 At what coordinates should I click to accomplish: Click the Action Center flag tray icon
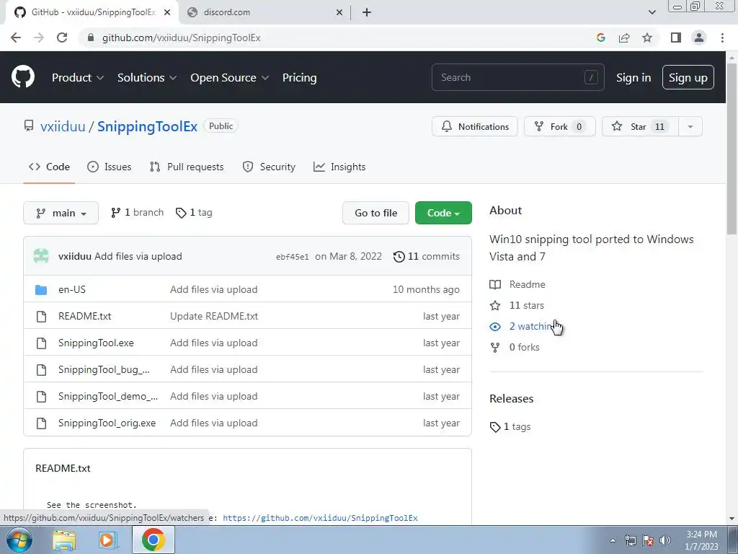coord(648,540)
